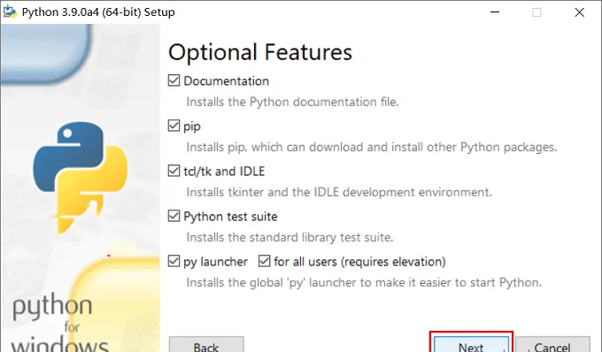Minimize the Python Setup window

(x=495, y=11)
